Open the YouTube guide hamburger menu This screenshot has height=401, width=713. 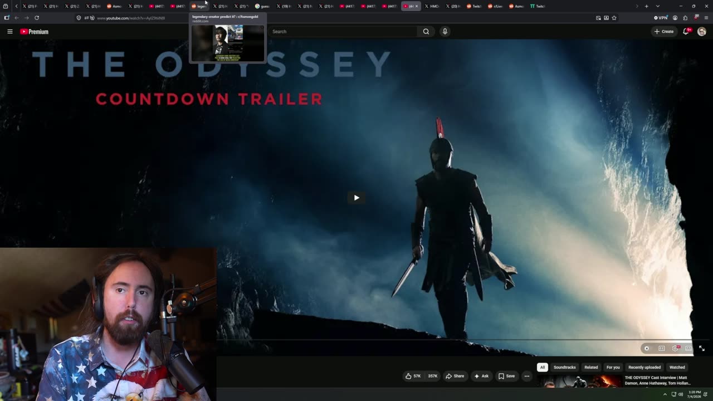tap(9, 32)
